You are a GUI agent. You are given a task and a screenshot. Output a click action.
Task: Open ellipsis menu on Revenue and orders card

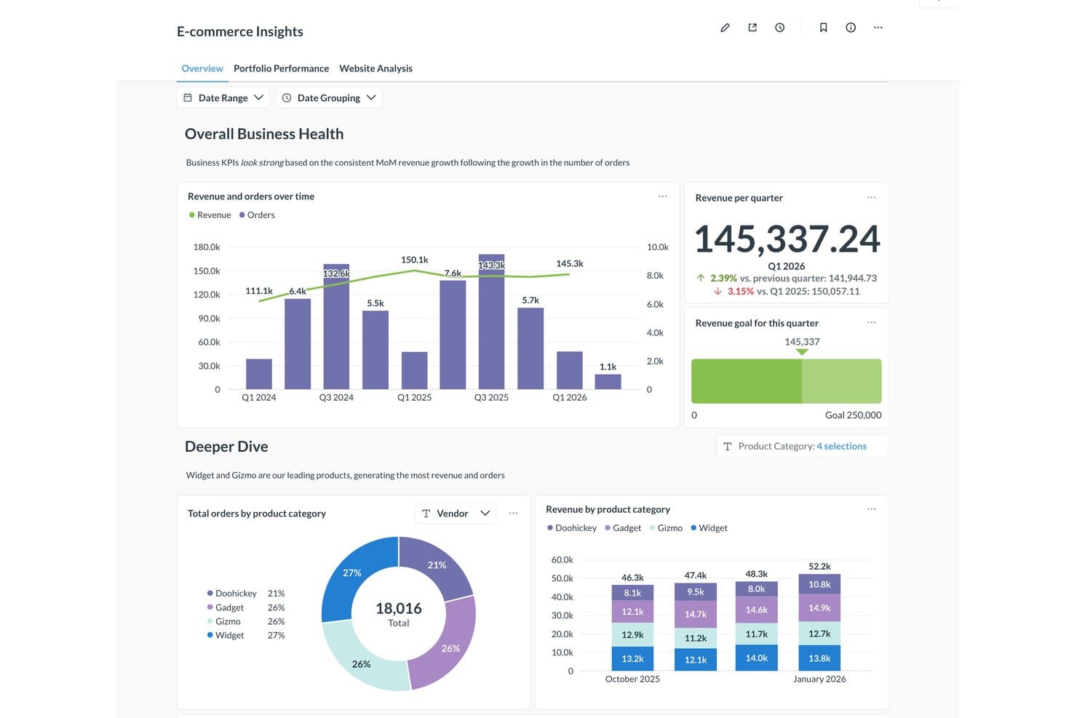[x=663, y=196]
